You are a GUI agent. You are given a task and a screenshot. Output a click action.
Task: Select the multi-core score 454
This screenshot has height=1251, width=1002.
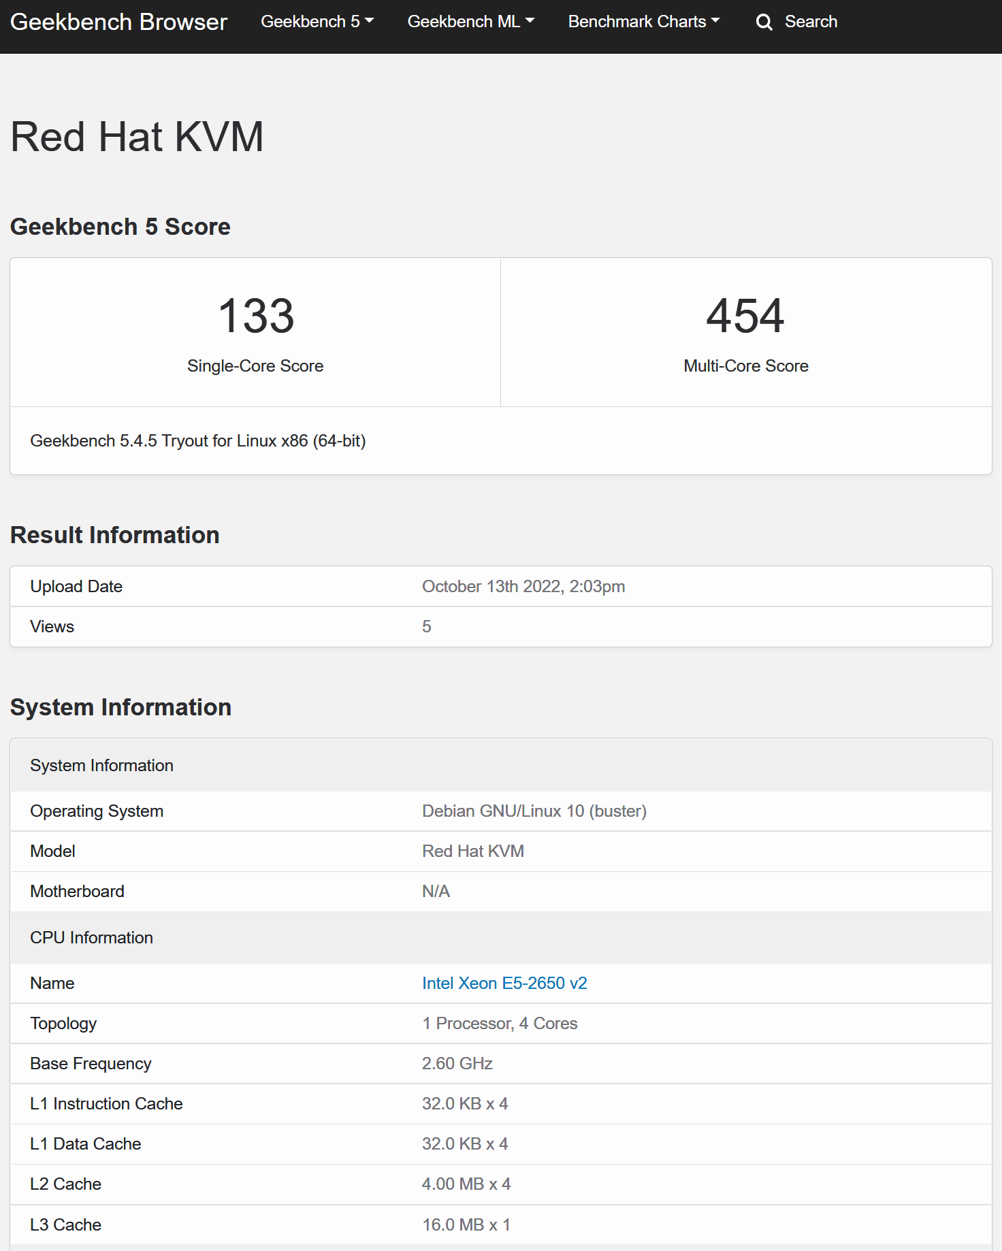click(745, 316)
